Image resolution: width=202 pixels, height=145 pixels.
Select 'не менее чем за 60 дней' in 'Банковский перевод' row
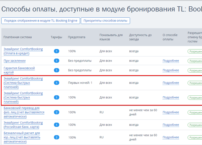[143, 112]
